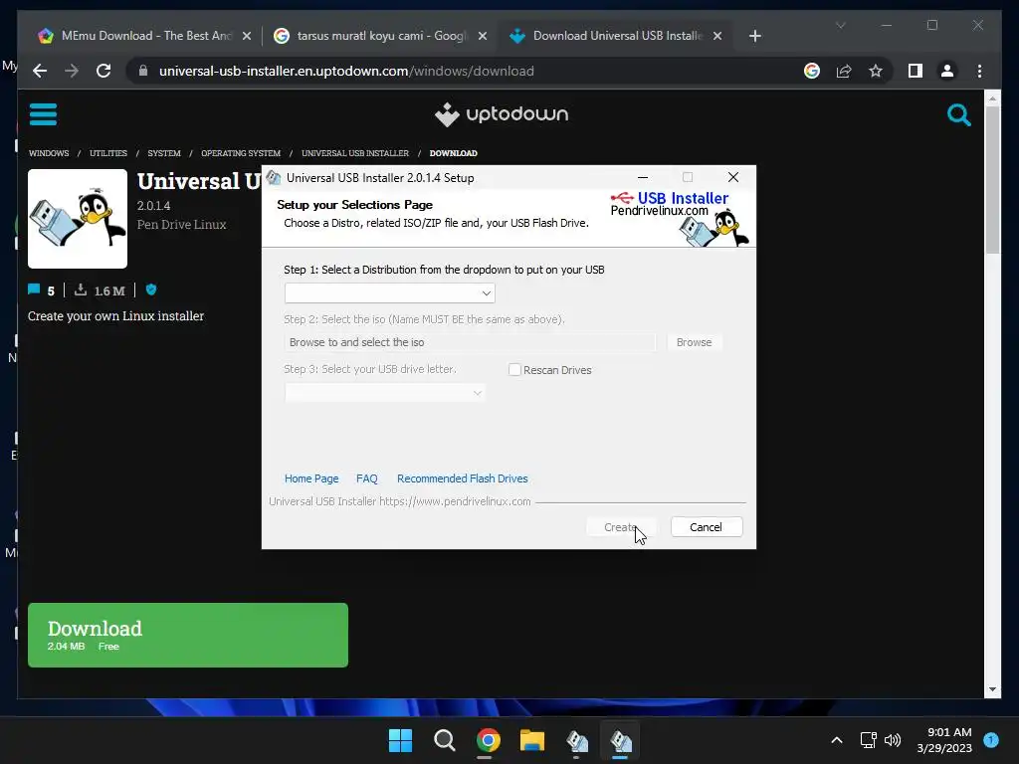The image size is (1019, 764).
Task: Click the Chrome tab search chevron
Action: (840, 25)
